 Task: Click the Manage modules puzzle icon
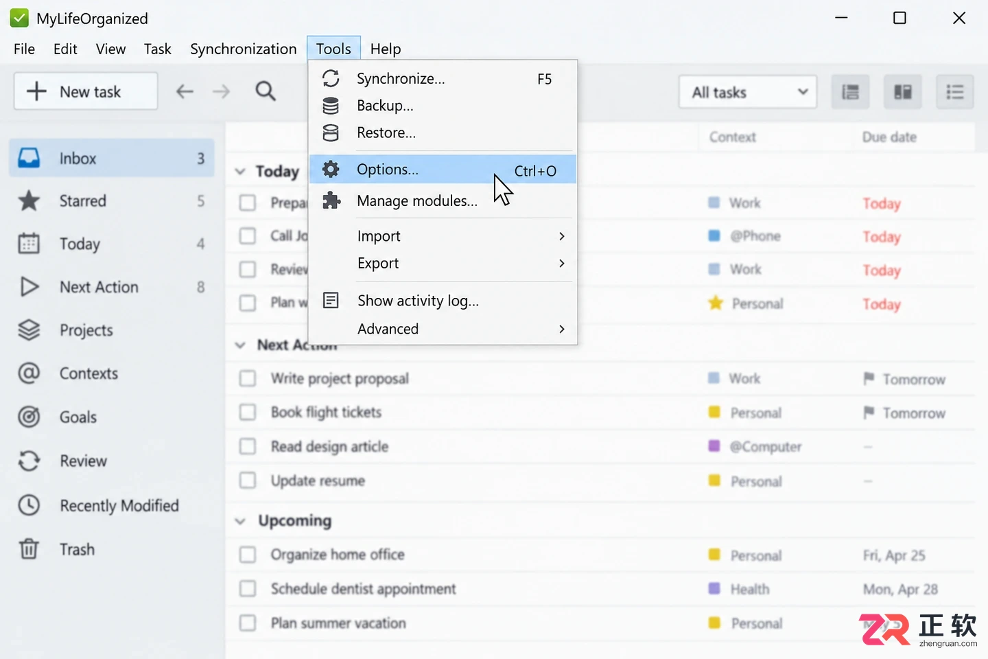(331, 200)
